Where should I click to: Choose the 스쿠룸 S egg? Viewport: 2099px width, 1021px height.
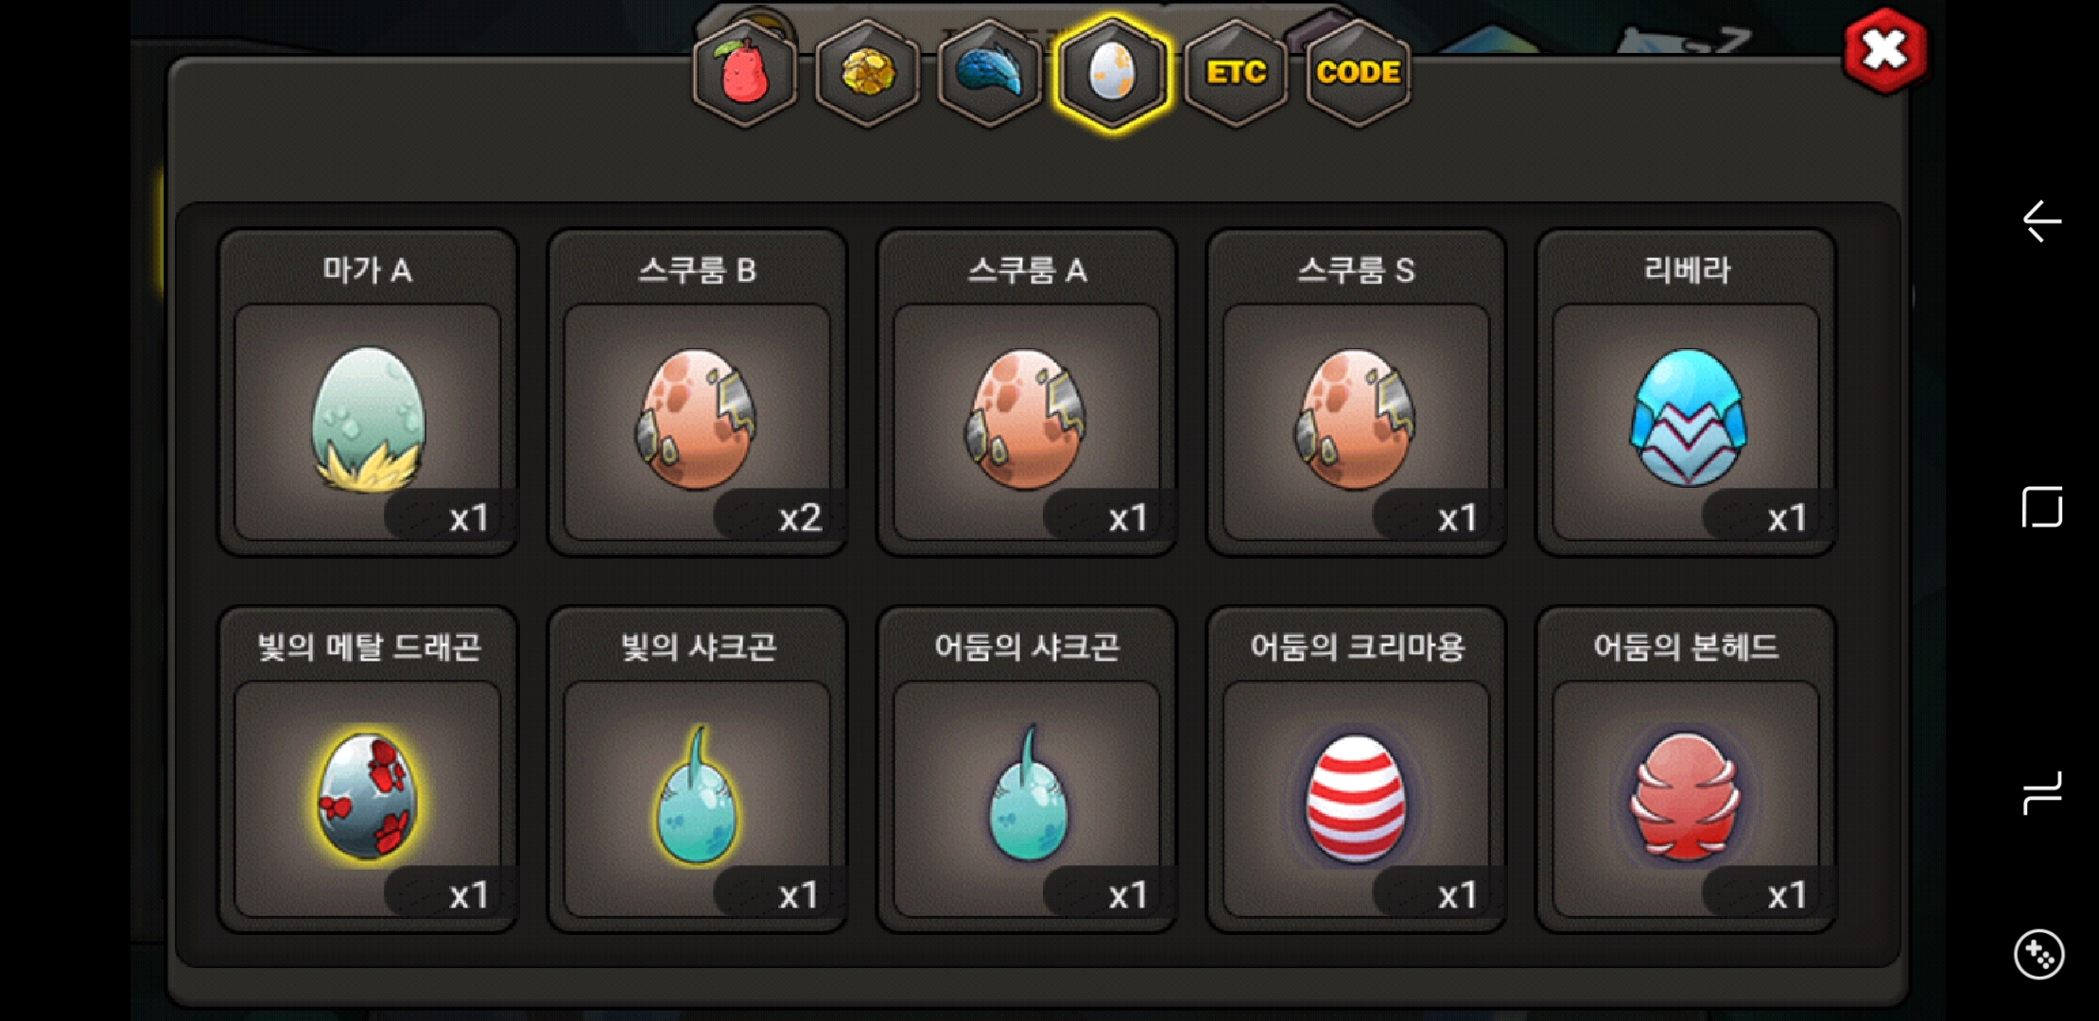[x=1356, y=392]
